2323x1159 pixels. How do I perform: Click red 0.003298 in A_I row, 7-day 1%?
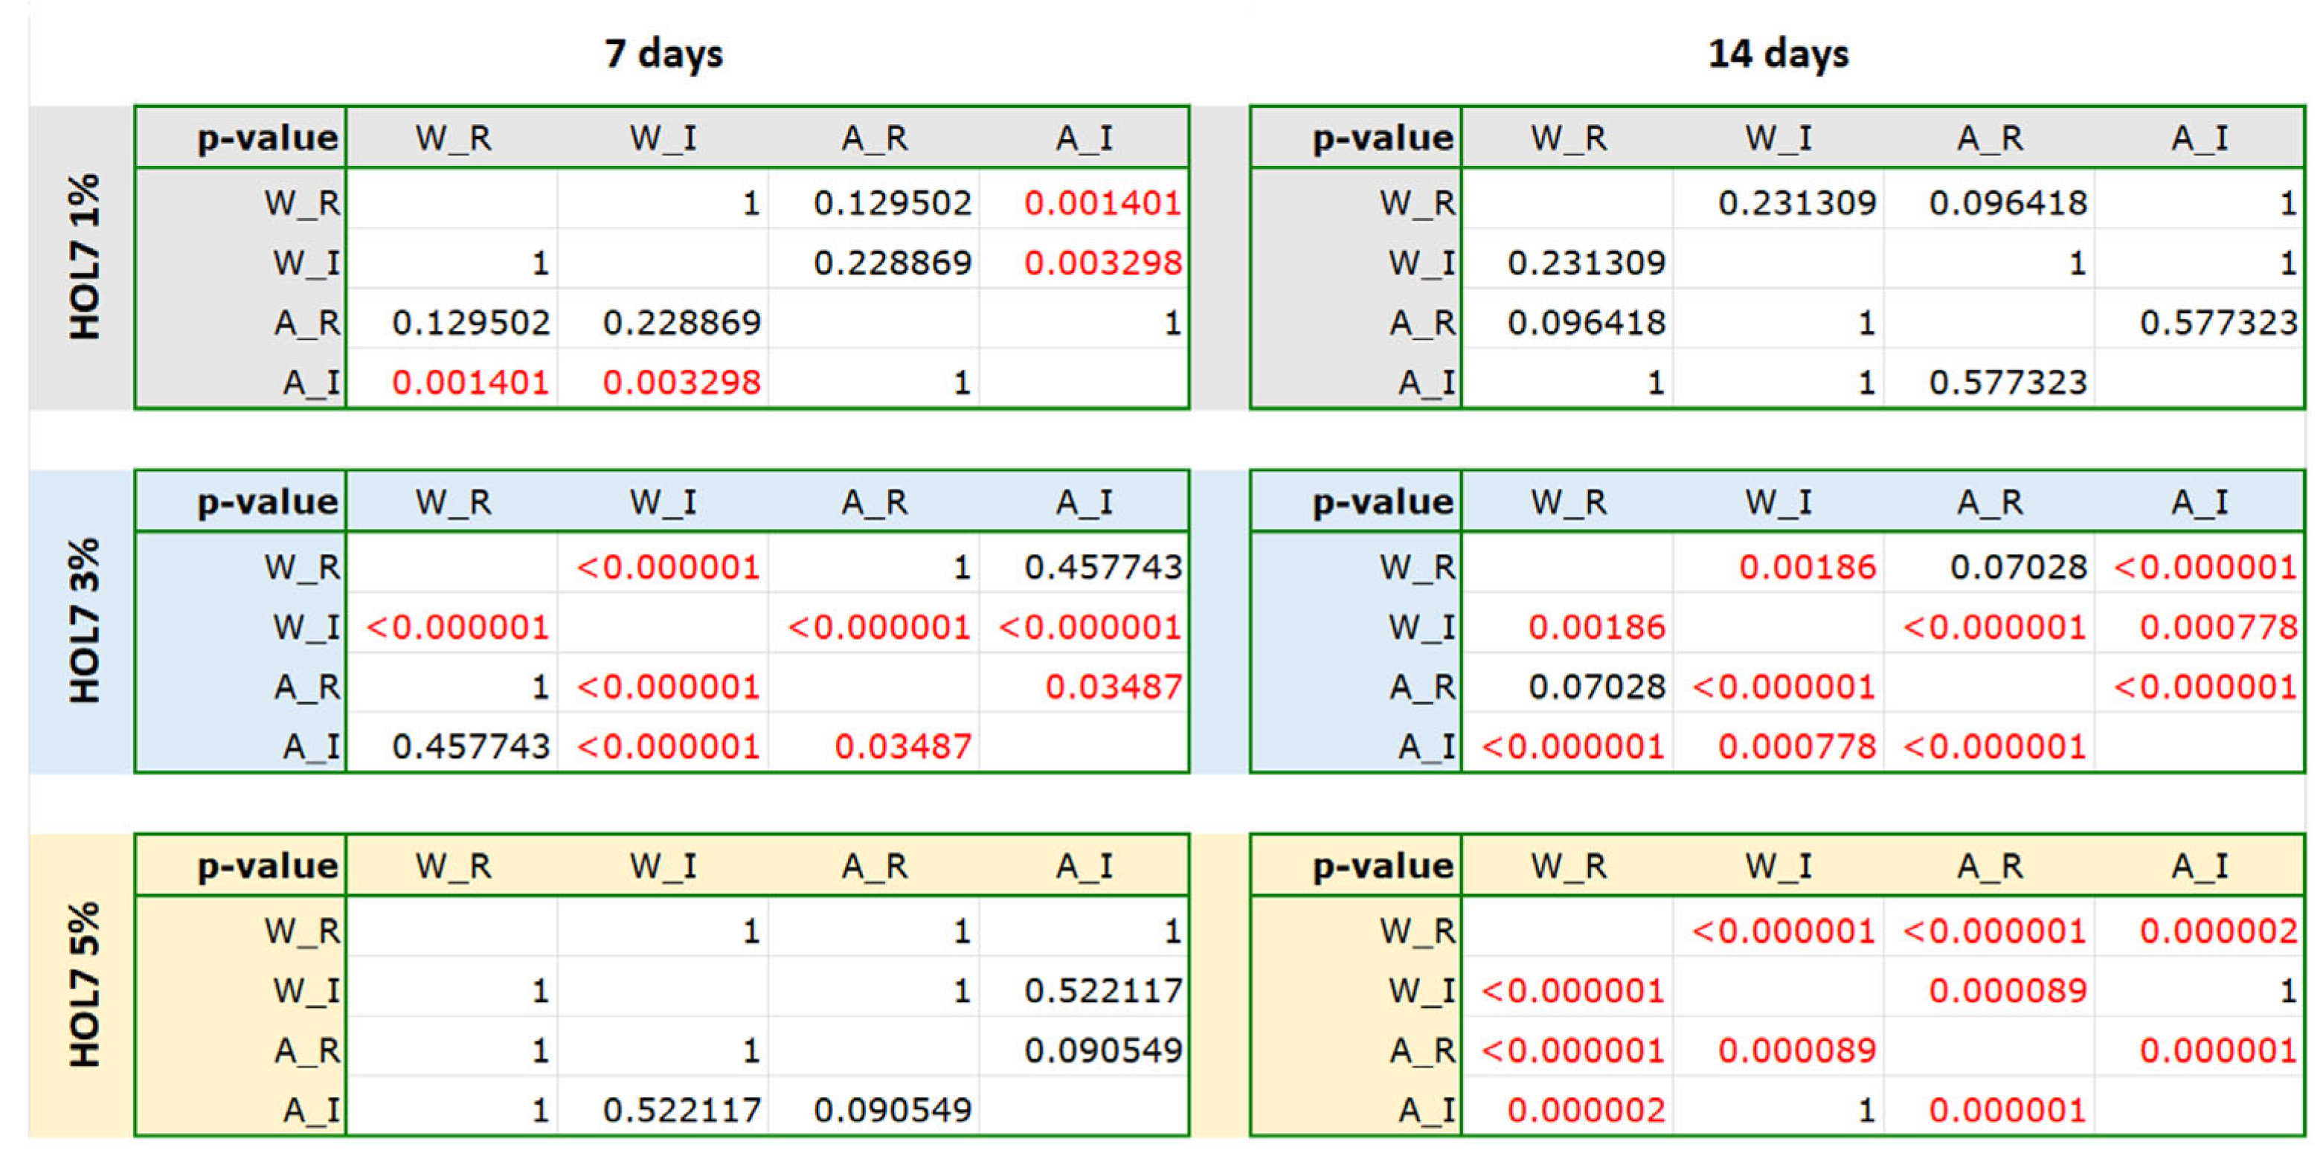[682, 383]
